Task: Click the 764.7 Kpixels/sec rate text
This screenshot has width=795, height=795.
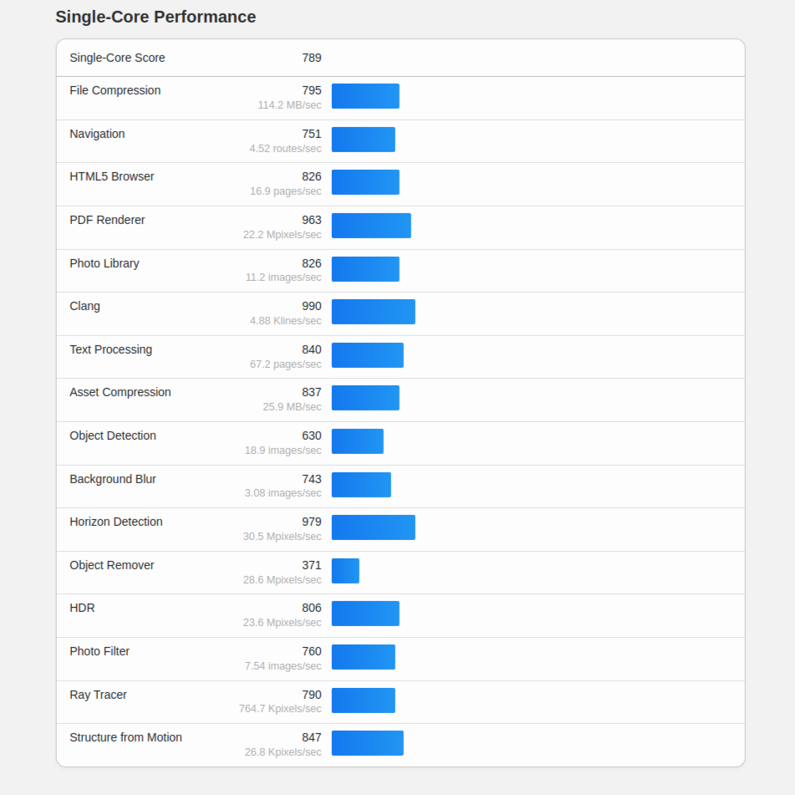Action: [x=280, y=709]
